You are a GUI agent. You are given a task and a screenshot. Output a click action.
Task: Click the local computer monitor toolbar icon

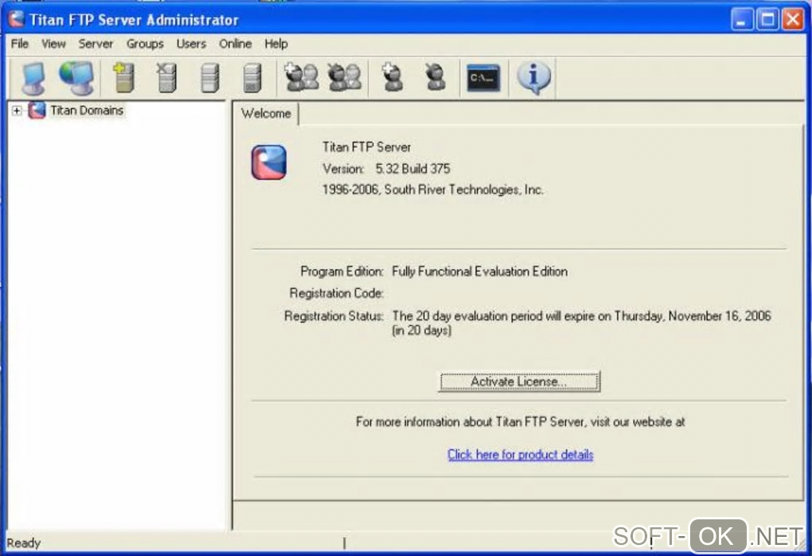point(33,78)
